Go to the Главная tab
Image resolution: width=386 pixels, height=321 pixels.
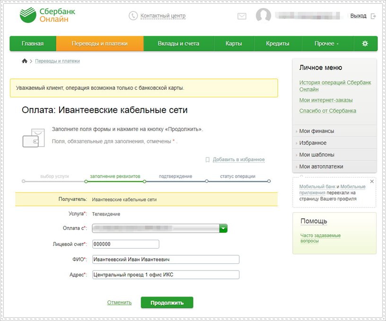coord(33,43)
